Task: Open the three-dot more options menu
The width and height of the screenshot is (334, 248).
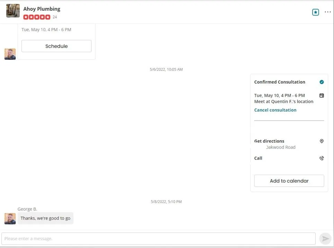Action: click(327, 12)
